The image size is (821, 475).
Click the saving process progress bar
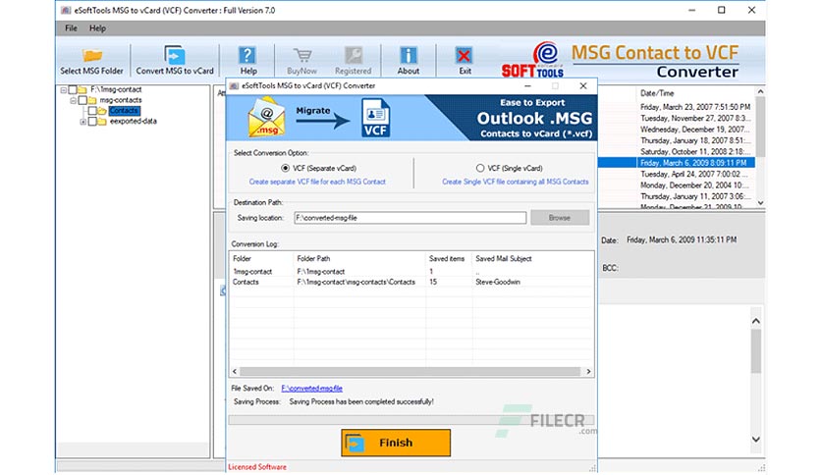point(411,420)
